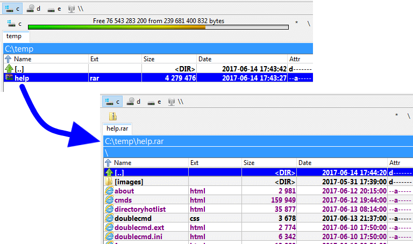Click the disk free space bar
The image size is (413, 244).
[x=158, y=27]
